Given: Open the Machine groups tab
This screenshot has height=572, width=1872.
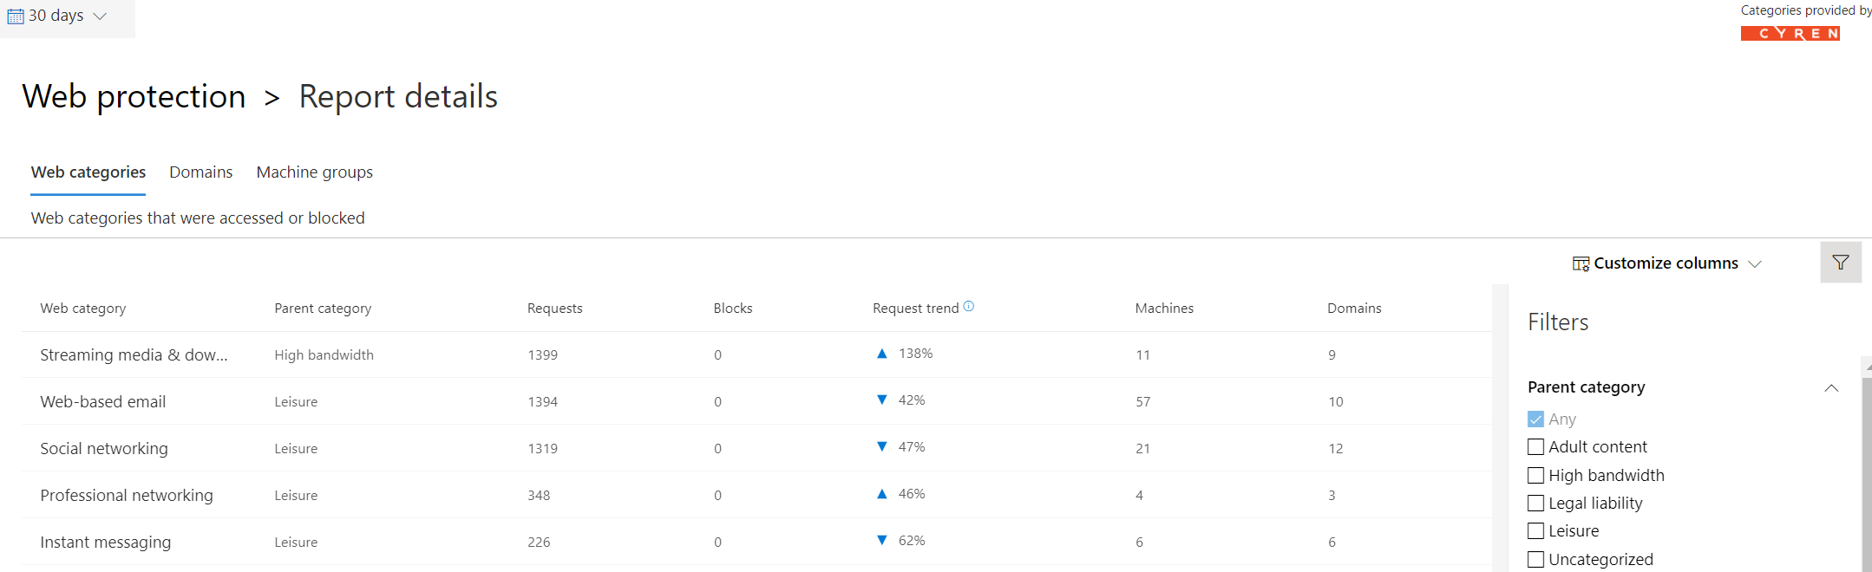Looking at the screenshot, I should click(314, 172).
